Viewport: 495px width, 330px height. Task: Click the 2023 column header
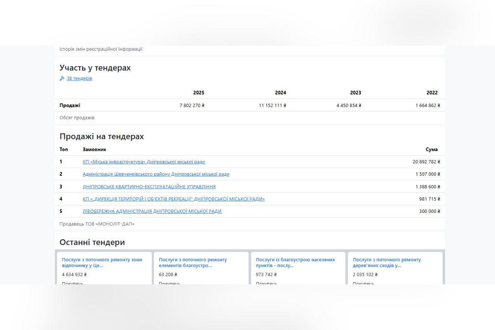click(355, 92)
